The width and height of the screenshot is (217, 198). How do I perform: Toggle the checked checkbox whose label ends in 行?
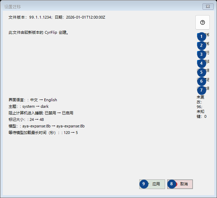203,53
